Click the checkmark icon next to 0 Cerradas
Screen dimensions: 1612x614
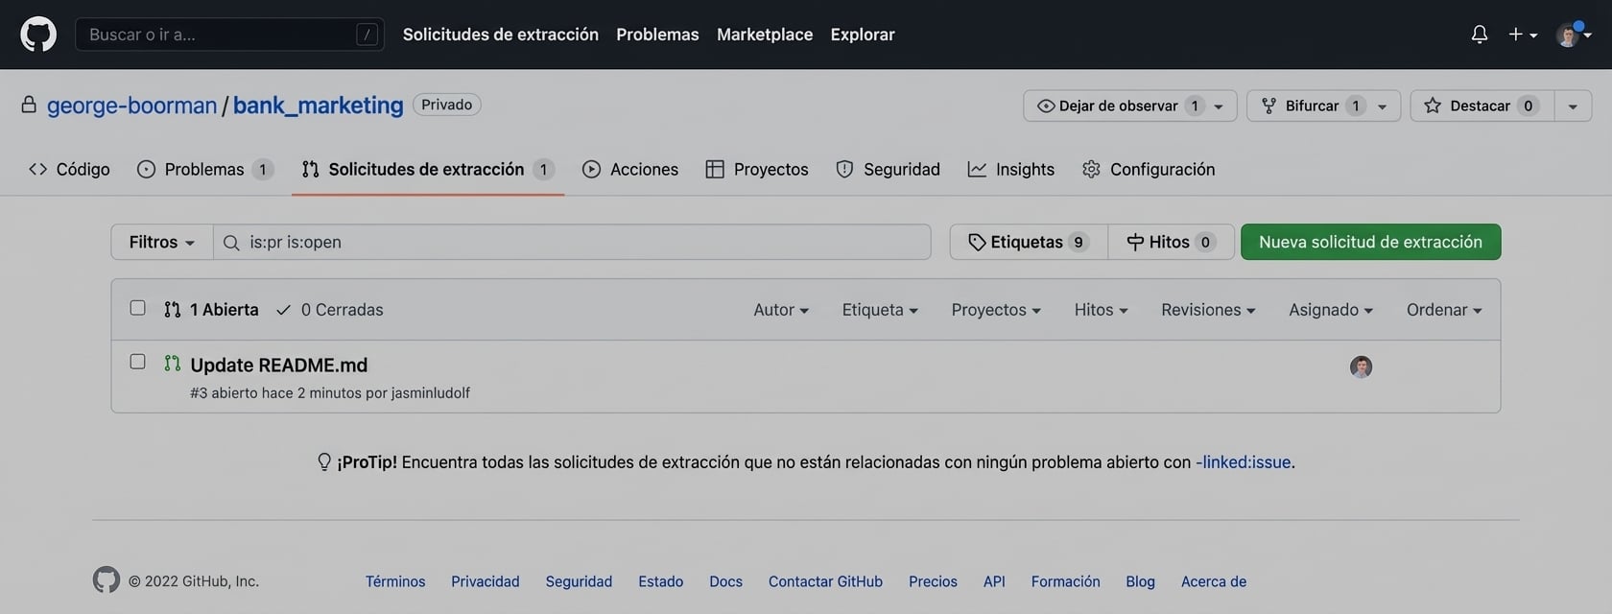pyautogui.click(x=283, y=310)
